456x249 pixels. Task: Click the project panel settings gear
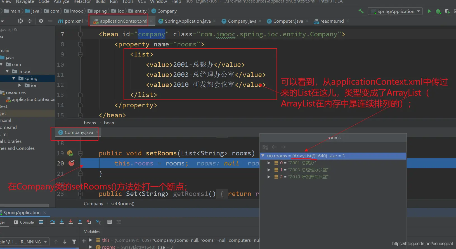pyautogui.click(x=41, y=21)
